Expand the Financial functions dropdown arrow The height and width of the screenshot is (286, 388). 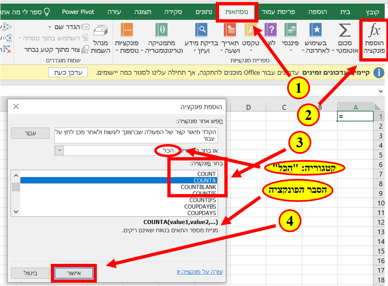pyautogui.click(x=291, y=50)
